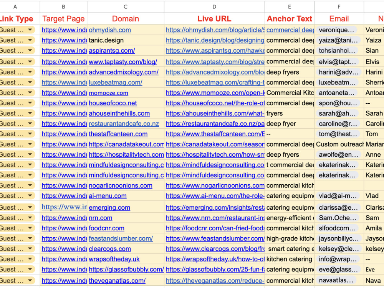This screenshot has width=384, height=288.
Task: Open the wrapsoftheday.uk domain link
Action: (114, 259)
